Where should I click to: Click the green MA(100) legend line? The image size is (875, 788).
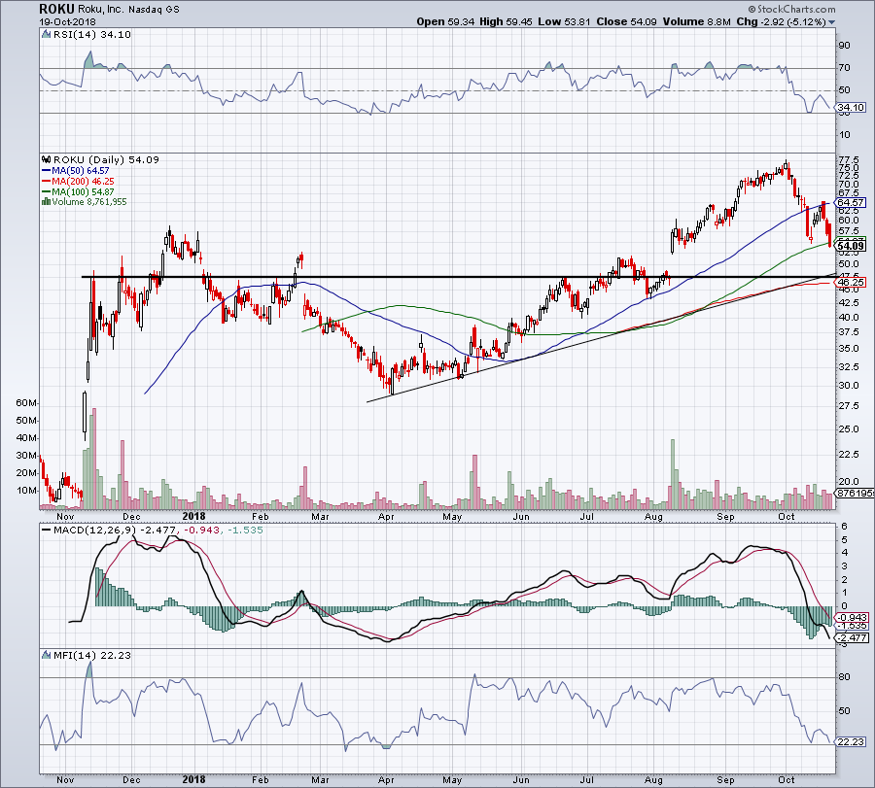click(47, 191)
